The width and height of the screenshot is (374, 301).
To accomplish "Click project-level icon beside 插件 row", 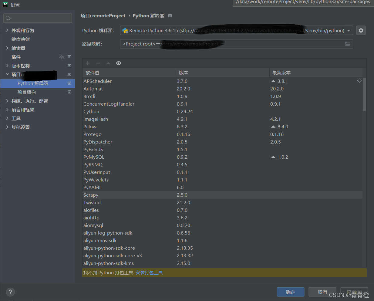I will coord(69,57).
